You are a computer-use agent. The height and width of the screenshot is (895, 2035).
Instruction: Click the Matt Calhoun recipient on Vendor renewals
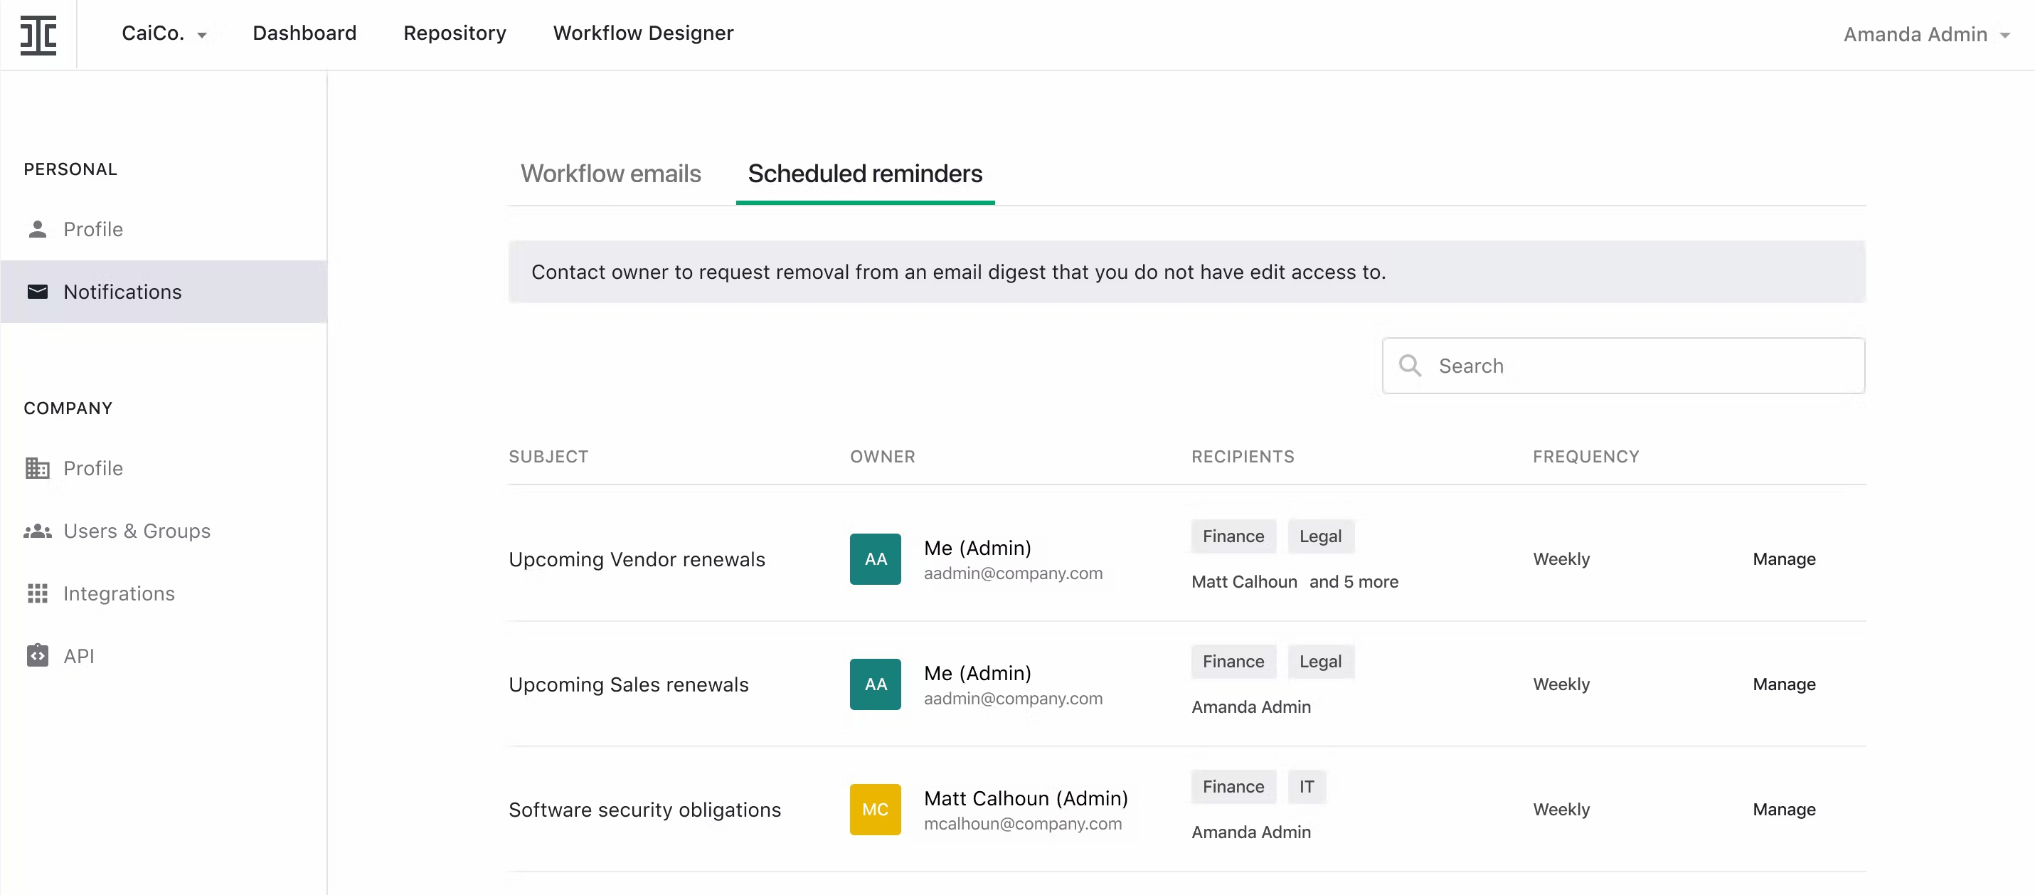pos(1244,582)
